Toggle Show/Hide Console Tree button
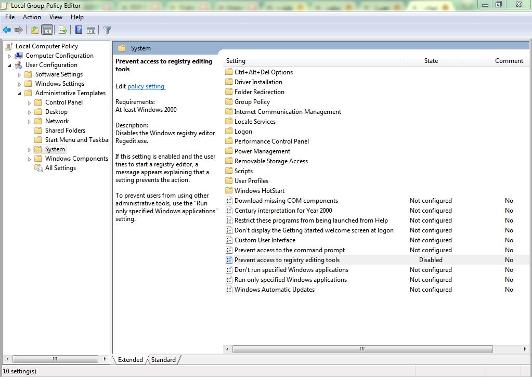This screenshot has width=532, height=377. coord(47,30)
